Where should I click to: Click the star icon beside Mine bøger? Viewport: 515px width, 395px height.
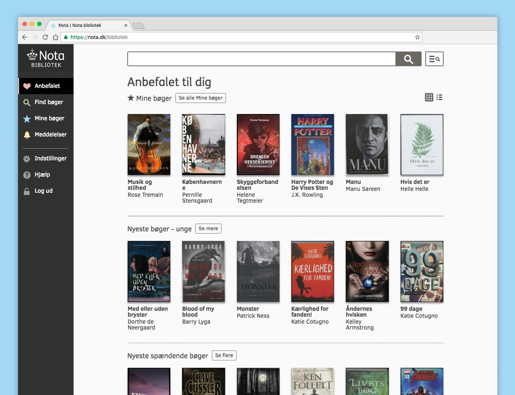click(x=27, y=119)
